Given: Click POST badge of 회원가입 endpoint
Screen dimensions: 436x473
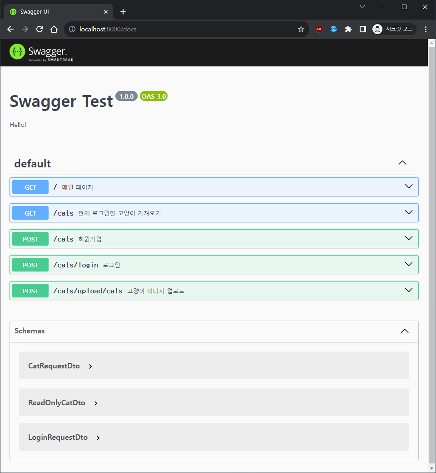Looking at the screenshot, I should pyautogui.click(x=30, y=239).
